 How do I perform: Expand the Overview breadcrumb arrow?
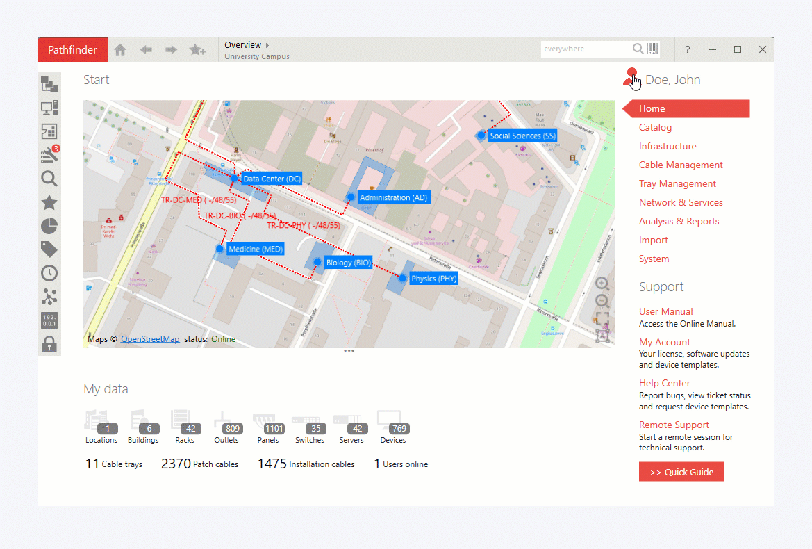pos(267,45)
